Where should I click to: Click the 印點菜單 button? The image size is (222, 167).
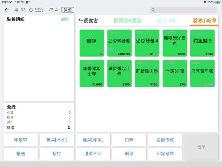pos(165,154)
